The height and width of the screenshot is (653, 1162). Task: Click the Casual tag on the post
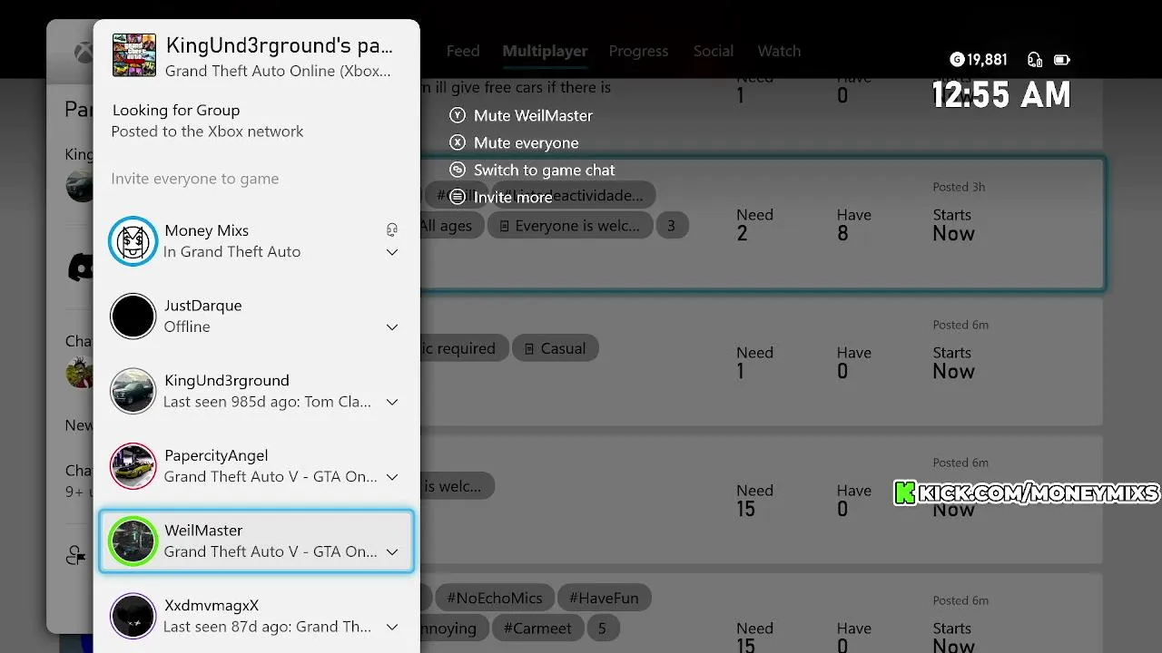click(x=555, y=348)
